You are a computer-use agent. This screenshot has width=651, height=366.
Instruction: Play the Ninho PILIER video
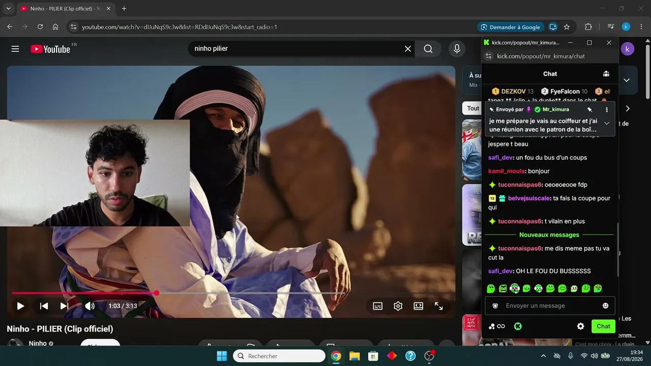click(x=20, y=306)
